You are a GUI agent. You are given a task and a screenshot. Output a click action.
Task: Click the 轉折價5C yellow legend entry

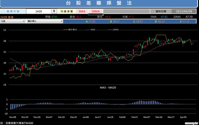[x=70, y=30]
